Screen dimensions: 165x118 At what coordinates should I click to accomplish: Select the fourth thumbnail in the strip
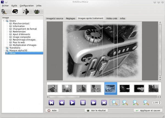96,88
